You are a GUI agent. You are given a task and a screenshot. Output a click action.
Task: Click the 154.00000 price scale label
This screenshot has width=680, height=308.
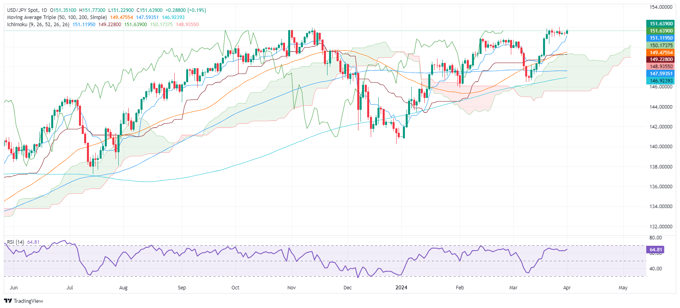661,7
